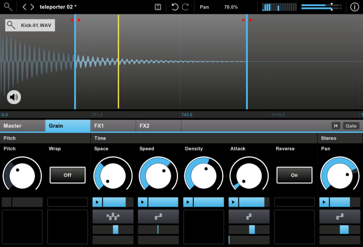
Task: Open the Kick-01.WAV sample browser button
Action: tap(30, 25)
